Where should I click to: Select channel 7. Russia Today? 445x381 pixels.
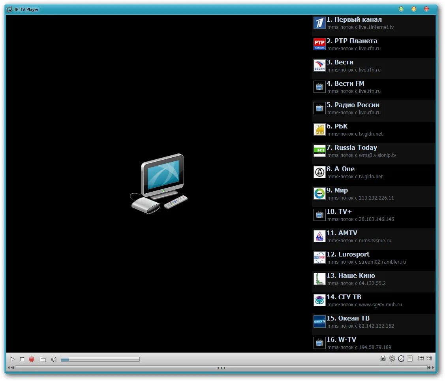click(x=374, y=154)
